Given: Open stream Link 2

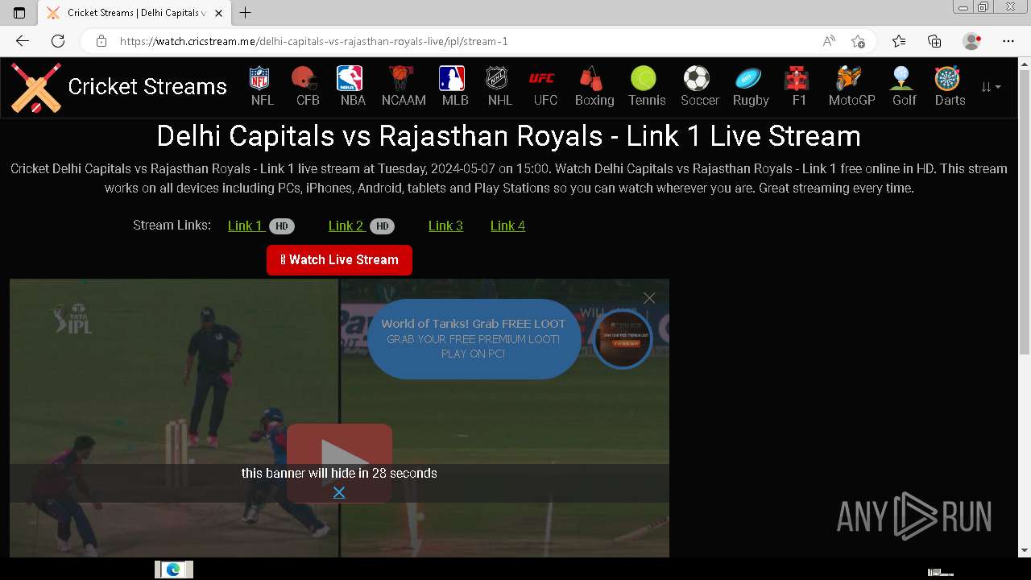Looking at the screenshot, I should coord(346,226).
